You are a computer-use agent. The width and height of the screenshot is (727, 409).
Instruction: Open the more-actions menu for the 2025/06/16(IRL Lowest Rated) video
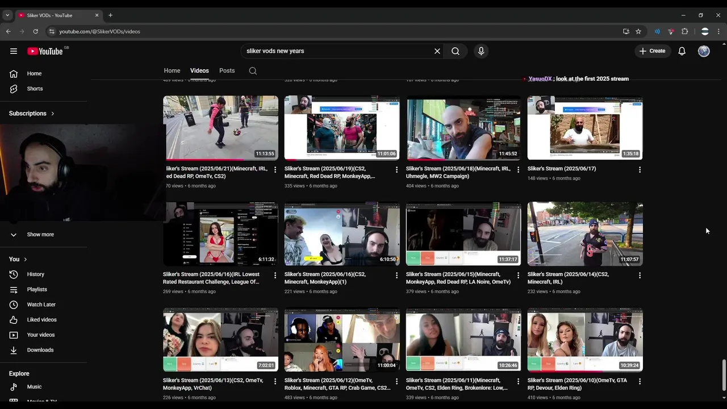275,275
